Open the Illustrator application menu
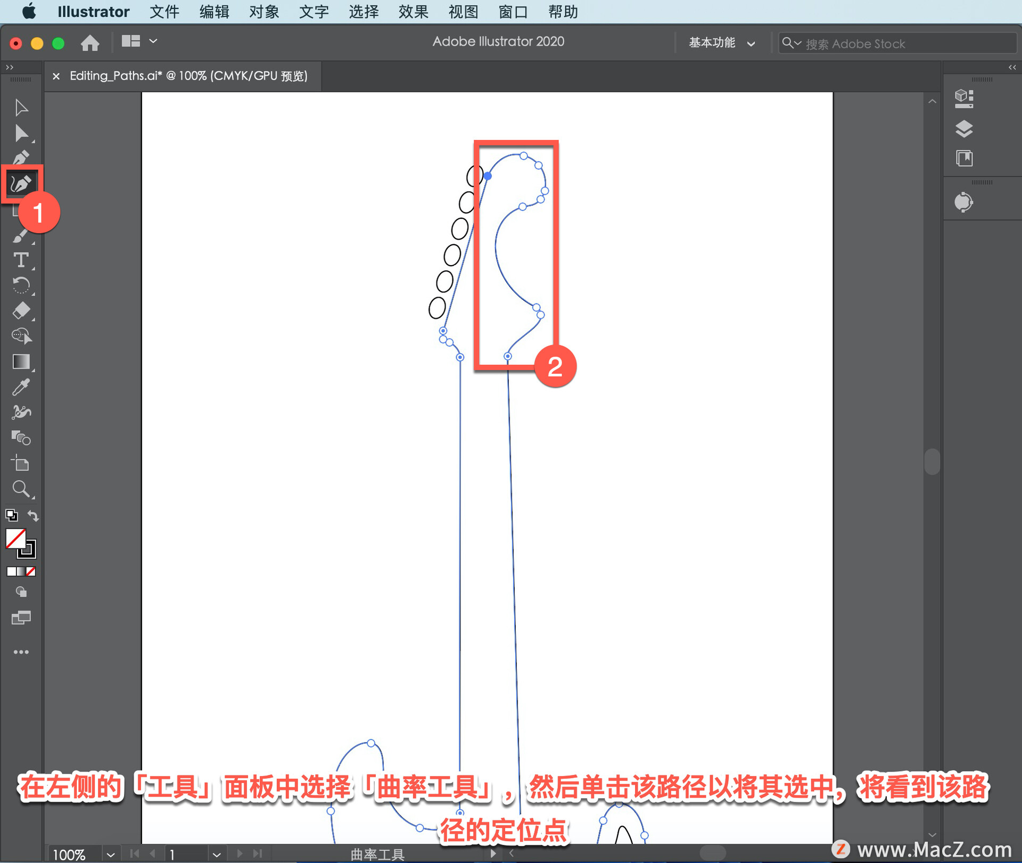The width and height of the screenshot is (1022, 863). (93, 12)
